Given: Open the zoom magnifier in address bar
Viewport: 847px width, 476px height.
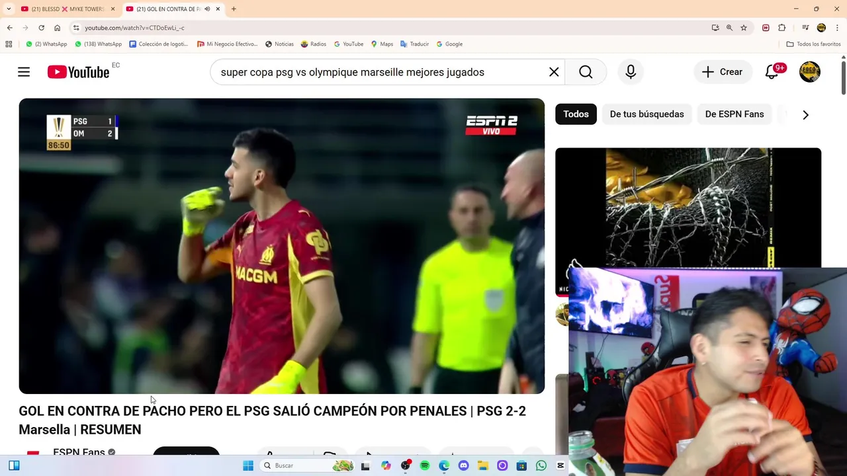Looking at the screenshot, I should pos(729,28).
